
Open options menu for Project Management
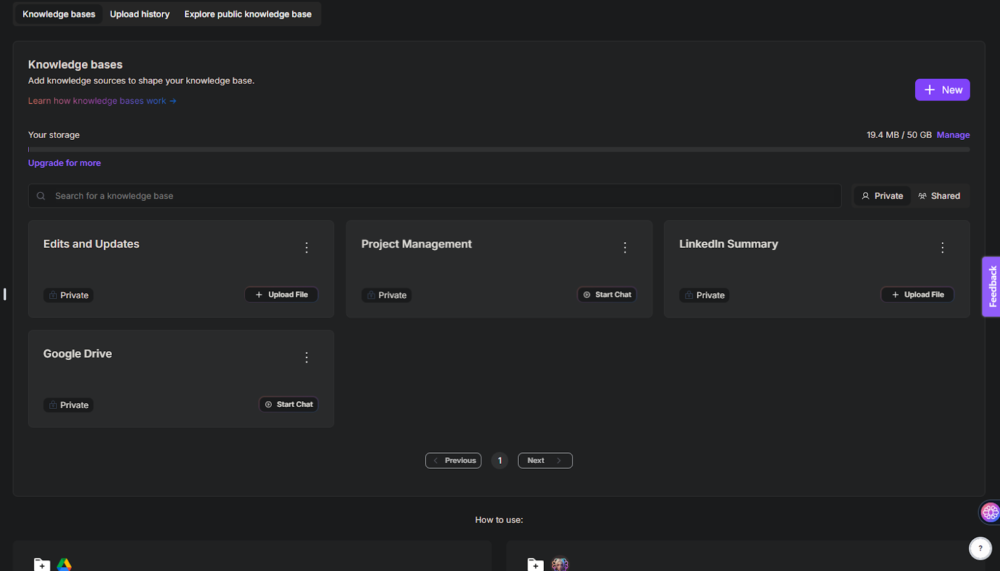click(x=624, y=248)
